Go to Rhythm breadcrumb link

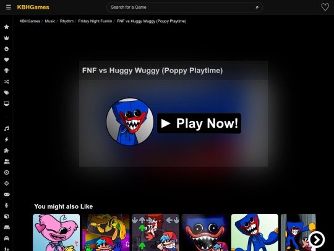[x=67, y=21]
